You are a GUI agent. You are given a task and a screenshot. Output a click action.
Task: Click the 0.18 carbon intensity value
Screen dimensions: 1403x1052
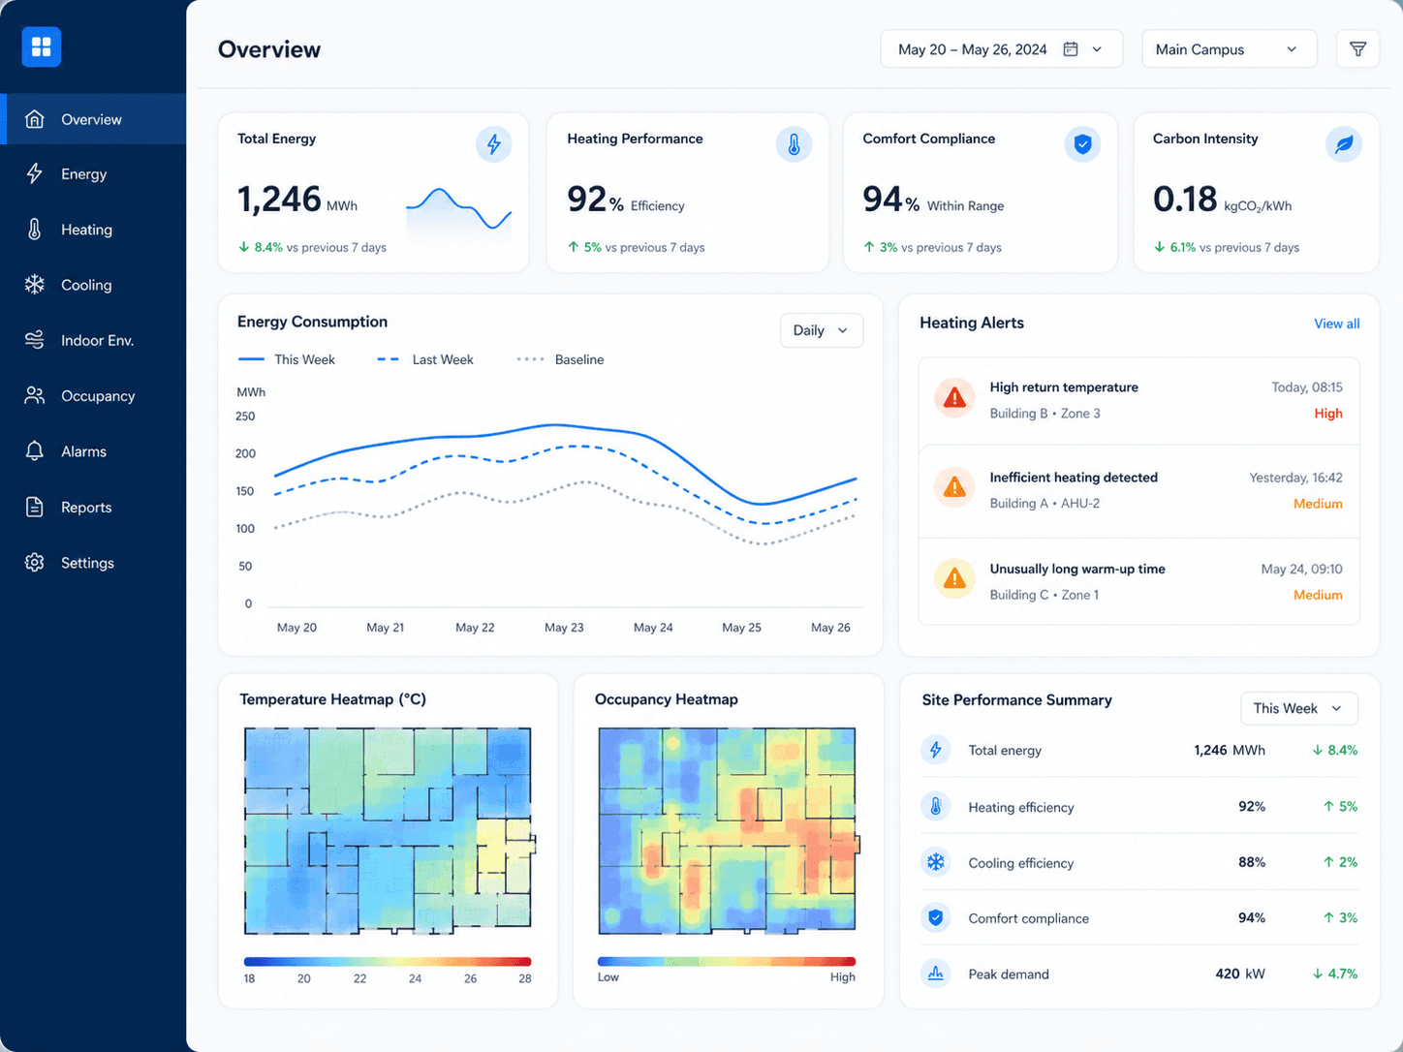coord(1185,200)
